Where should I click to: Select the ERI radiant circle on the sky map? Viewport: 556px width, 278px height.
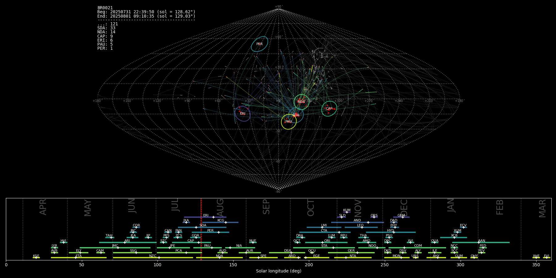242,114
